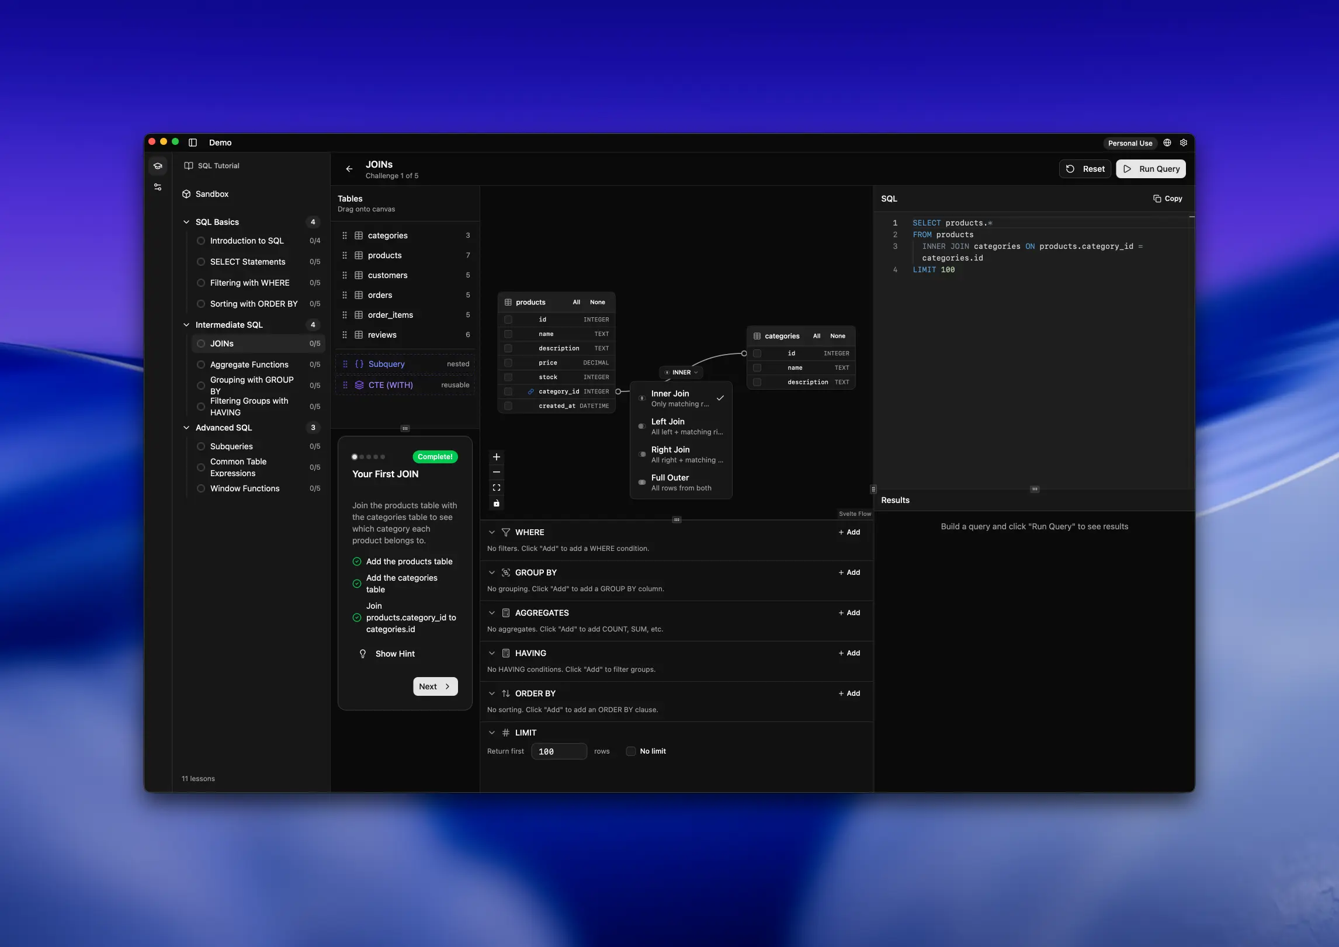
Task: Select the sliders icon in the left rail
Action: point(158,187)
